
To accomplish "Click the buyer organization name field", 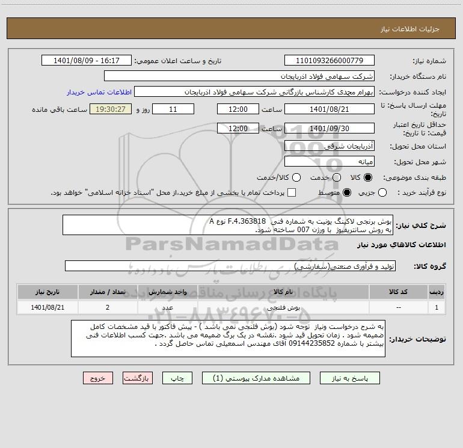I will [x=239, y=76].
